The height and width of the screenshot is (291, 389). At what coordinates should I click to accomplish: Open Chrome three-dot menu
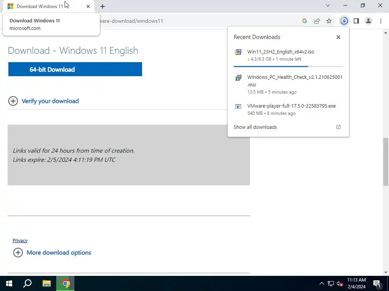coord(381,21)
